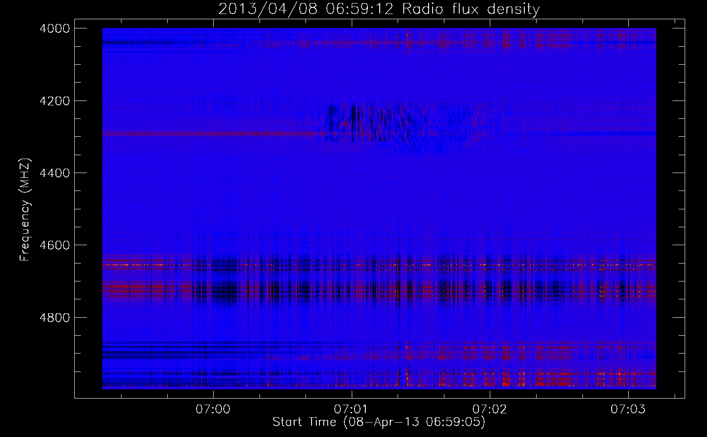This screenshot has height=437, width=707.
Task: Click the plot title '2013/04/08 06:59:12 Radio flux density'
Action: tap(379, 9)
